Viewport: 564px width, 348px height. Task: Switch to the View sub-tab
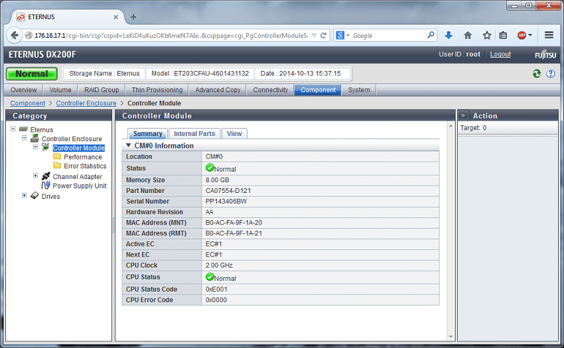click(234, 133)
